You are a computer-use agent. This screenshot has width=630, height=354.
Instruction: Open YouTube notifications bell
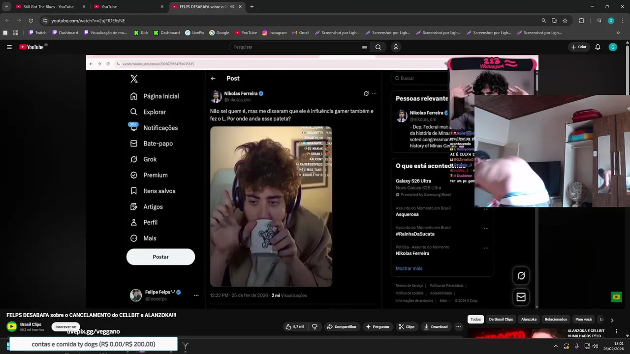[598, 47]
